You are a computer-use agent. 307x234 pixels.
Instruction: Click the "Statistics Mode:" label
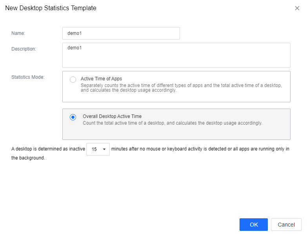(x=28, y=77)
